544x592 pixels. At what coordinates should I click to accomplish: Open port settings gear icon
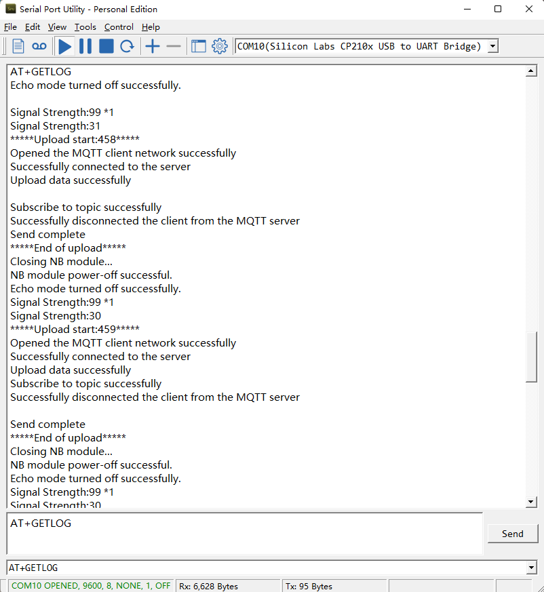point(220,46)
